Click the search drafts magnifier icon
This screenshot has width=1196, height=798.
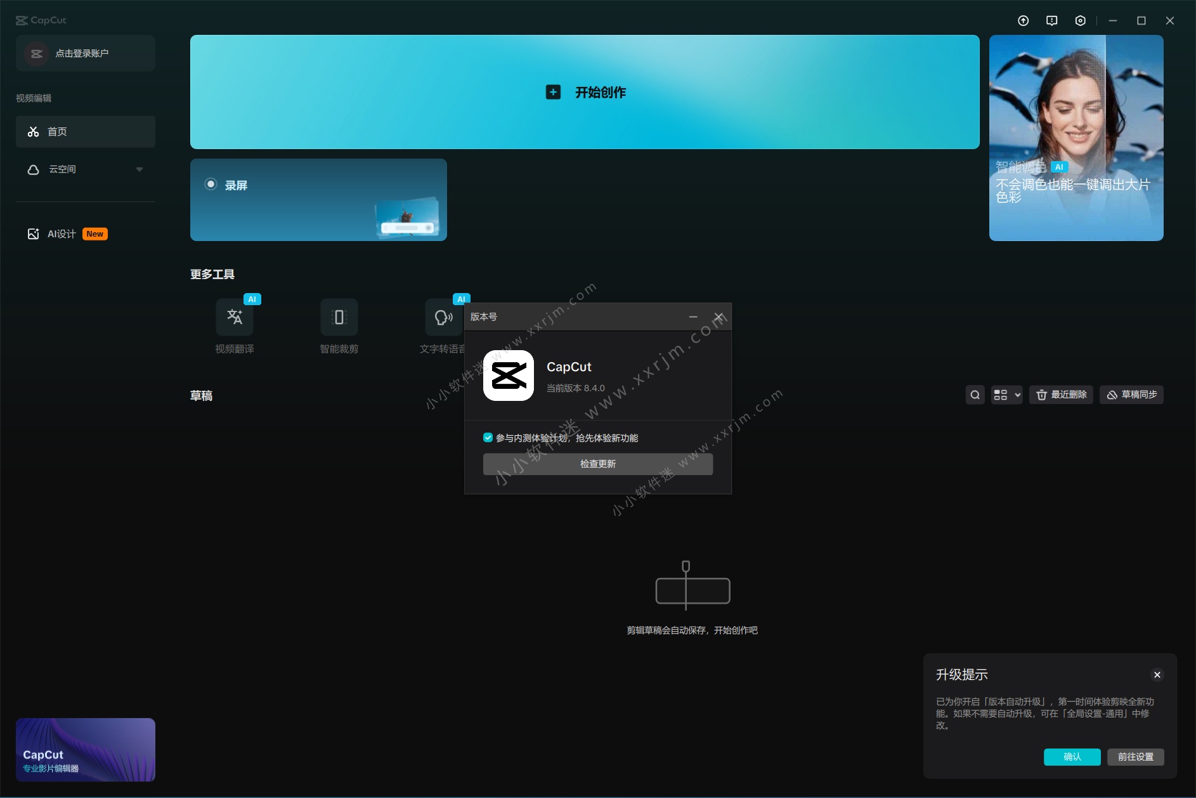tap(975, 395)
